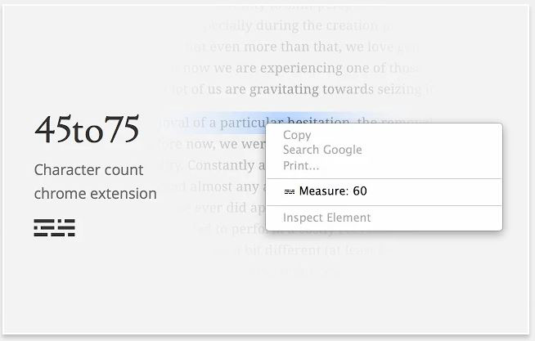Click the line beginning 'fore now, we were'

214,144
